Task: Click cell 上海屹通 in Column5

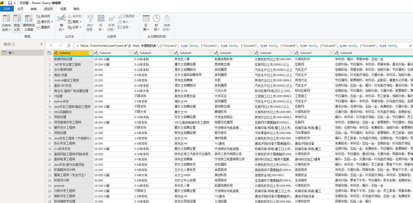Action: (x=234, y=201)
